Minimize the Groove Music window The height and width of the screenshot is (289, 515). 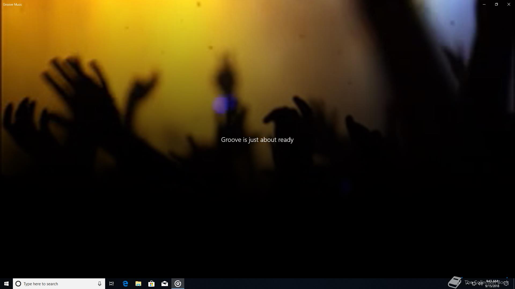point(484,4)
